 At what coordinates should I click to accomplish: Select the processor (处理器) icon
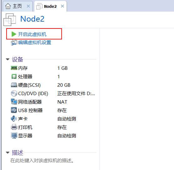(14, 76)
